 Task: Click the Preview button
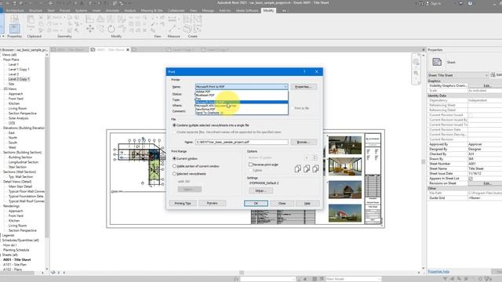[212, 204]
